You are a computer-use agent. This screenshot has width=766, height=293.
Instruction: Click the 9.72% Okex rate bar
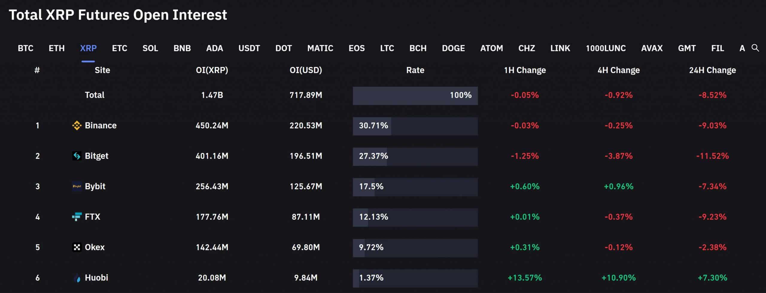pos(415,248)
